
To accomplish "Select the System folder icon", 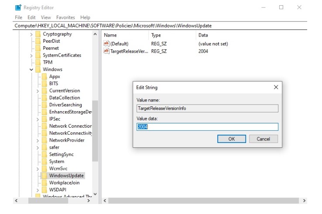I will 45,161.
